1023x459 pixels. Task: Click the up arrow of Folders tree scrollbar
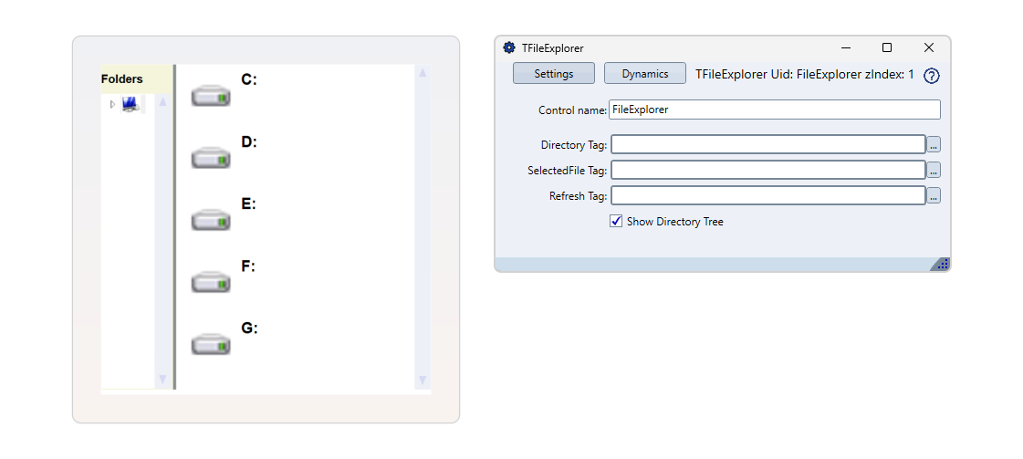pyautogui.click(x=162, y=102)
